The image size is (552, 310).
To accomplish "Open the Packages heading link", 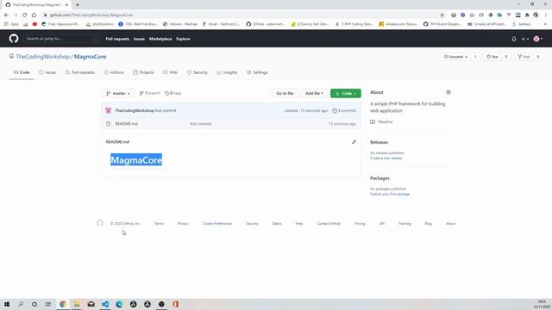I will (x=379, y=178).
